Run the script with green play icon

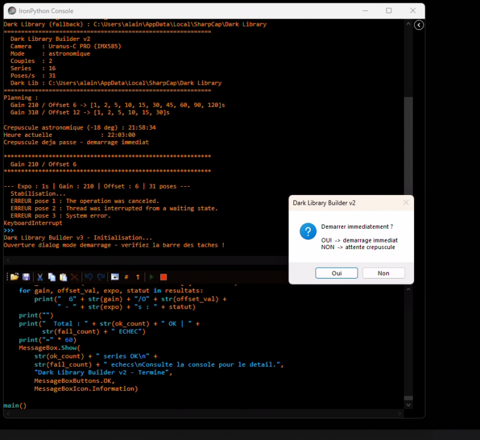coord(152,277)
